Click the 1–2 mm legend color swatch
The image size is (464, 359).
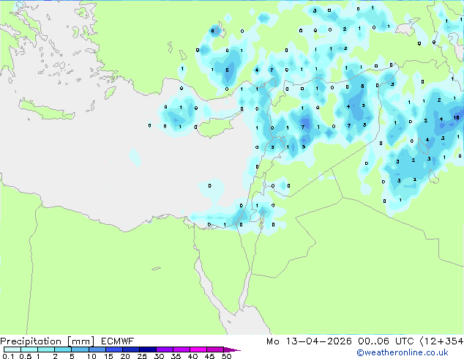coord(46,349)
